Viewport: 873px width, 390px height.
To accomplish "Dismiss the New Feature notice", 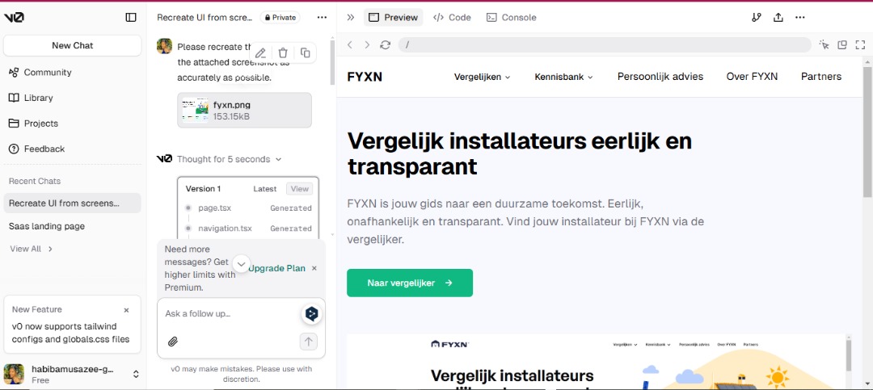I will pyautogui.click(x=126, y=310).
